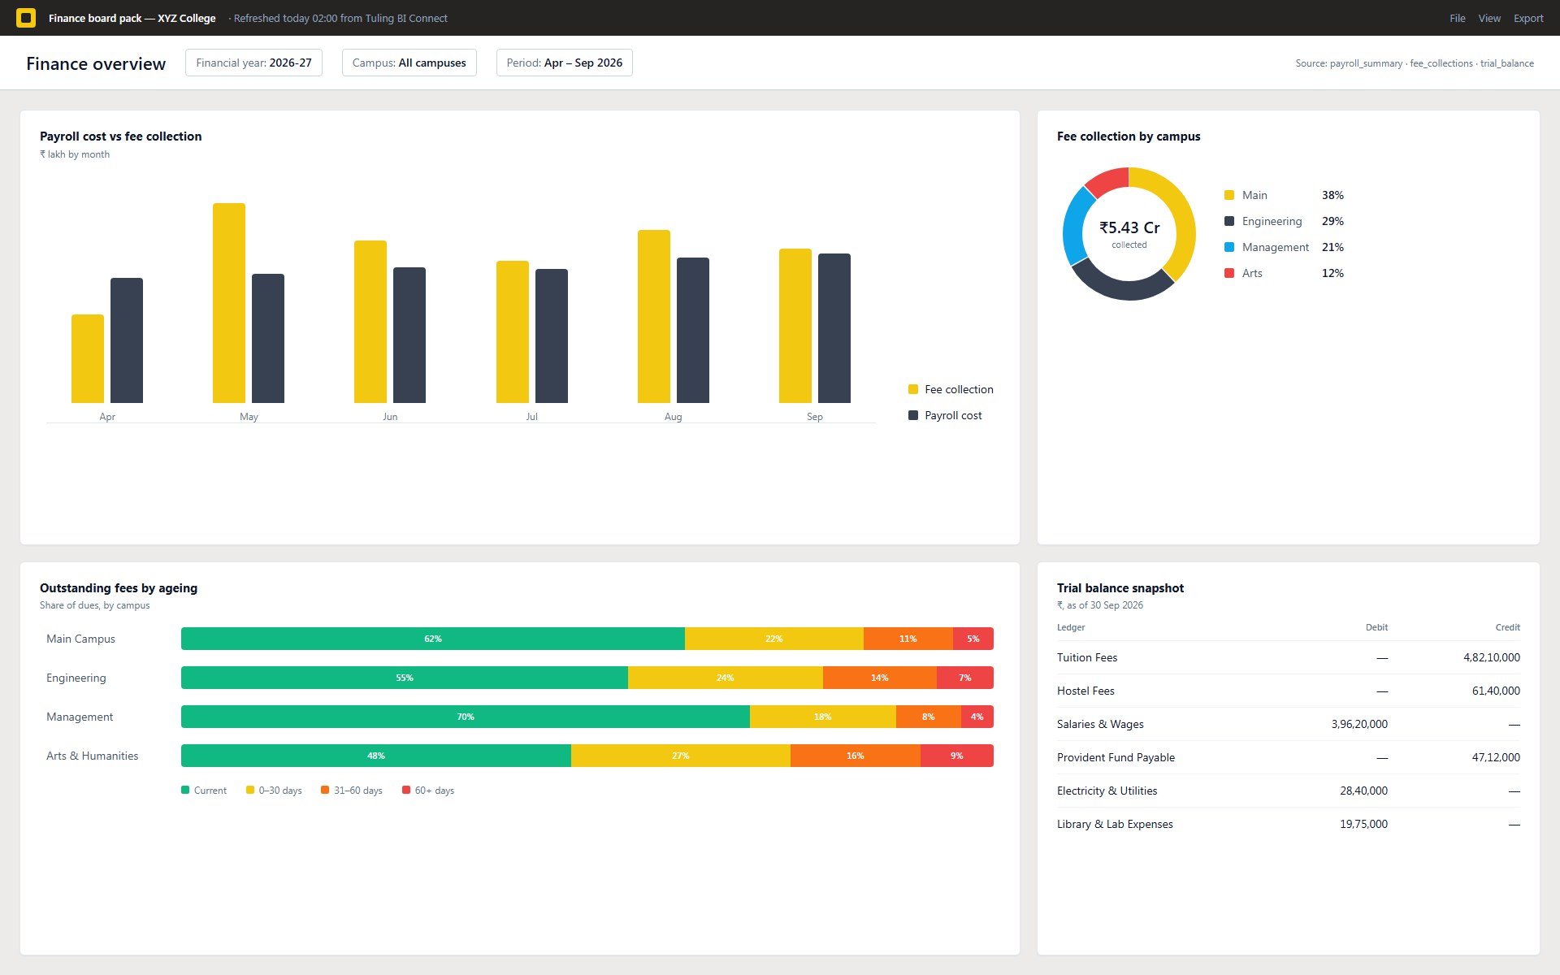Click the Main campus legend swatch
Image resolution: width=1560 pixels, height=975 pixels.
click(1229, 195)
